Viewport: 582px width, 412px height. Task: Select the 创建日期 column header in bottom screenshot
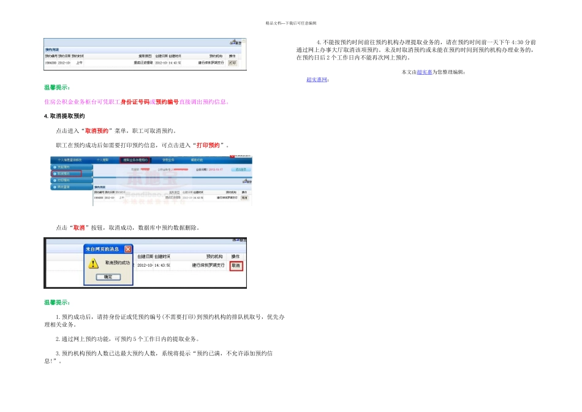point(145,257)
